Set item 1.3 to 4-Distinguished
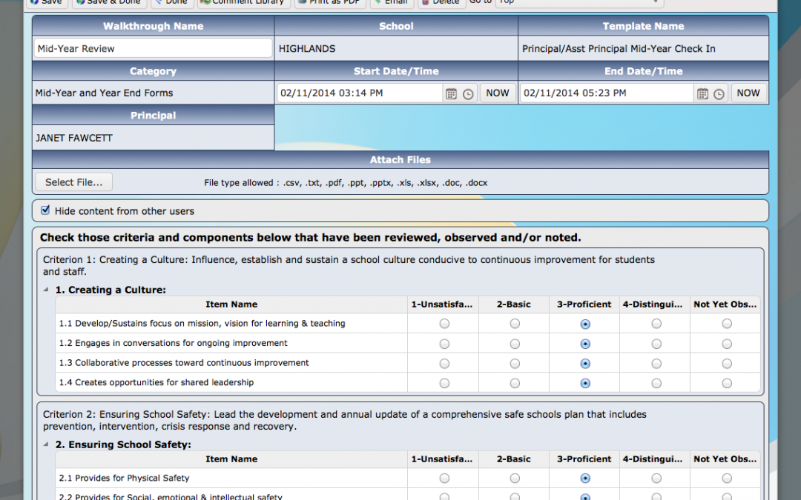Screen dimensions: 801x500 [x=656, y=364]
